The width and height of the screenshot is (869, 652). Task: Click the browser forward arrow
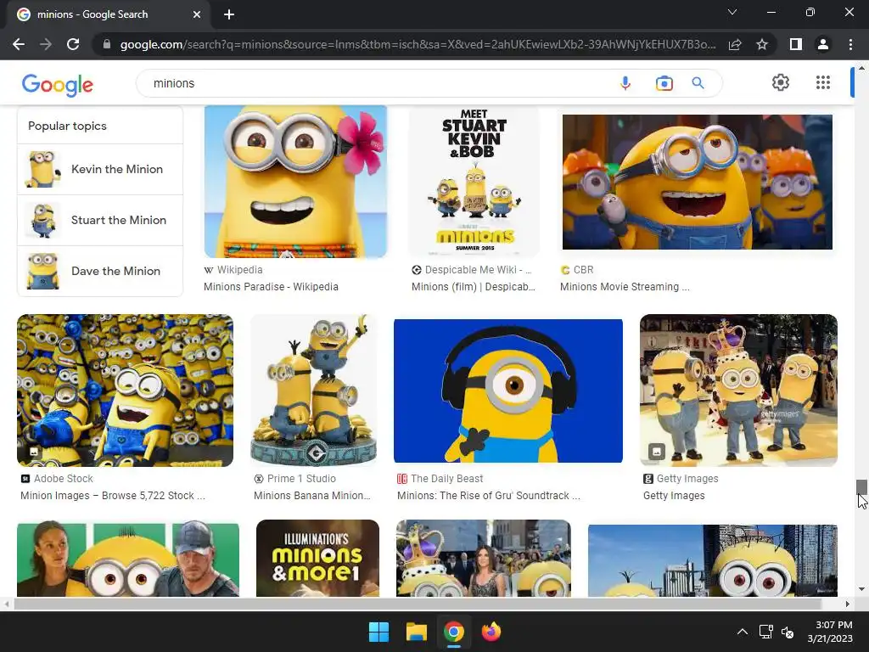(46, 44)
